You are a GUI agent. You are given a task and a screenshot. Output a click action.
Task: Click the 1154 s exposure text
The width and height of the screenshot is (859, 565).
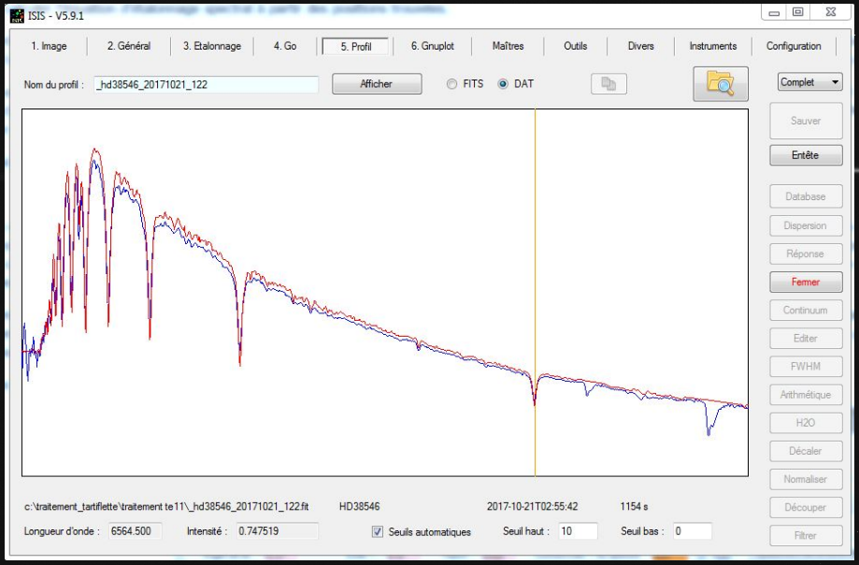coord(634,506)
